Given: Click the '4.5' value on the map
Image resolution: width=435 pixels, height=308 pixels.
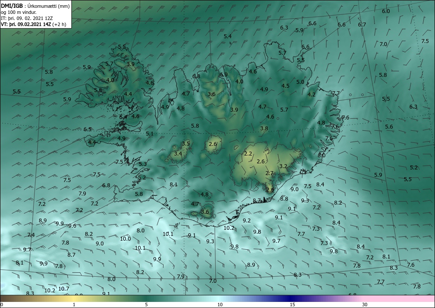Looking at the screenshot, I should pyautogui.click(x=285, y=86).
